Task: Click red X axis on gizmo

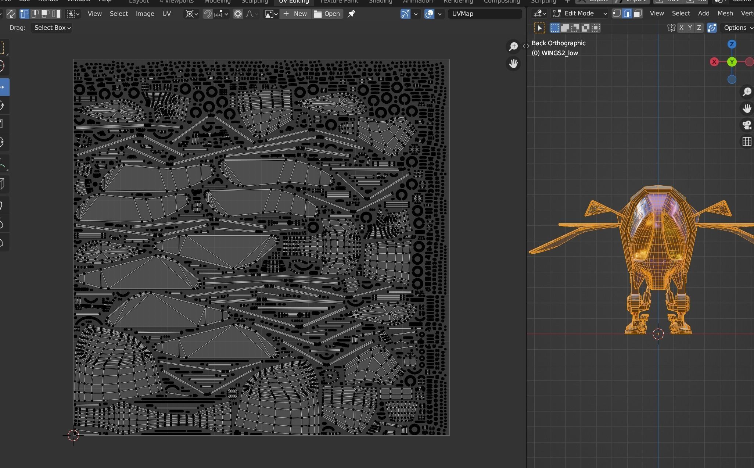Action: coord(714,62)
